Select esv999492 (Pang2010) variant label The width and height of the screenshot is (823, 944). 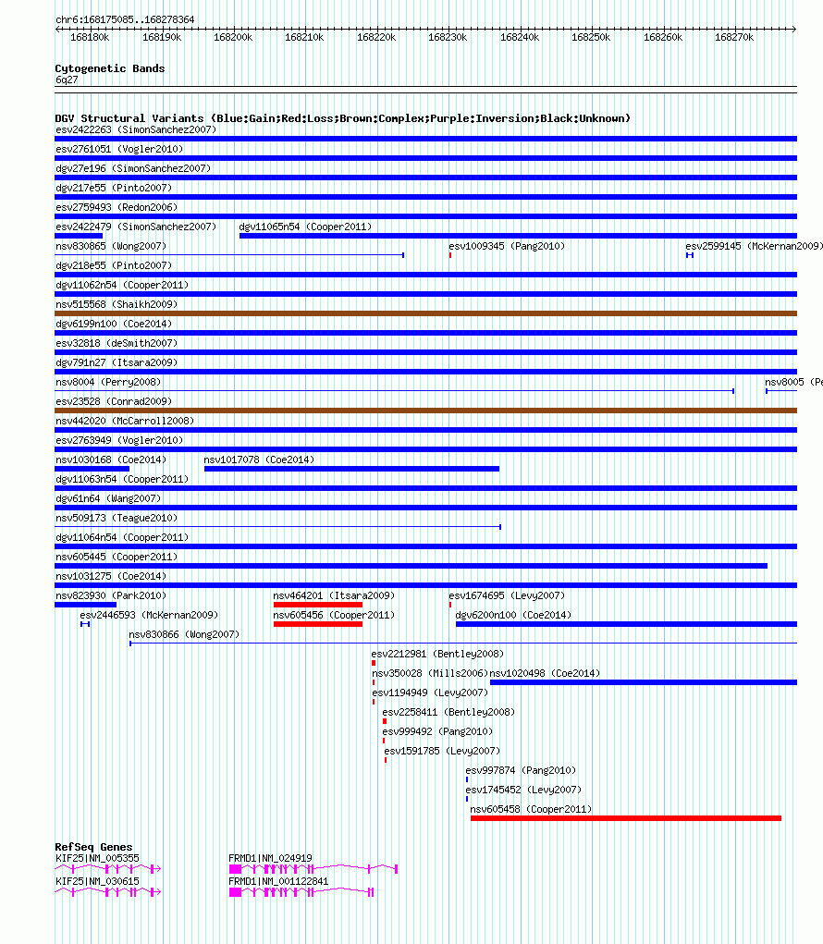point(437,731)
